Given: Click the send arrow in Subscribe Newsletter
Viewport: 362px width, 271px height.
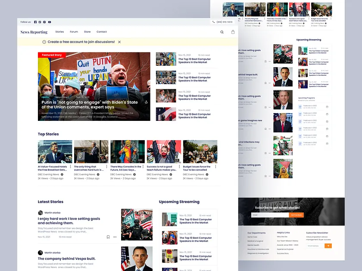Looking at the screenshot, I should pos(329,245).
